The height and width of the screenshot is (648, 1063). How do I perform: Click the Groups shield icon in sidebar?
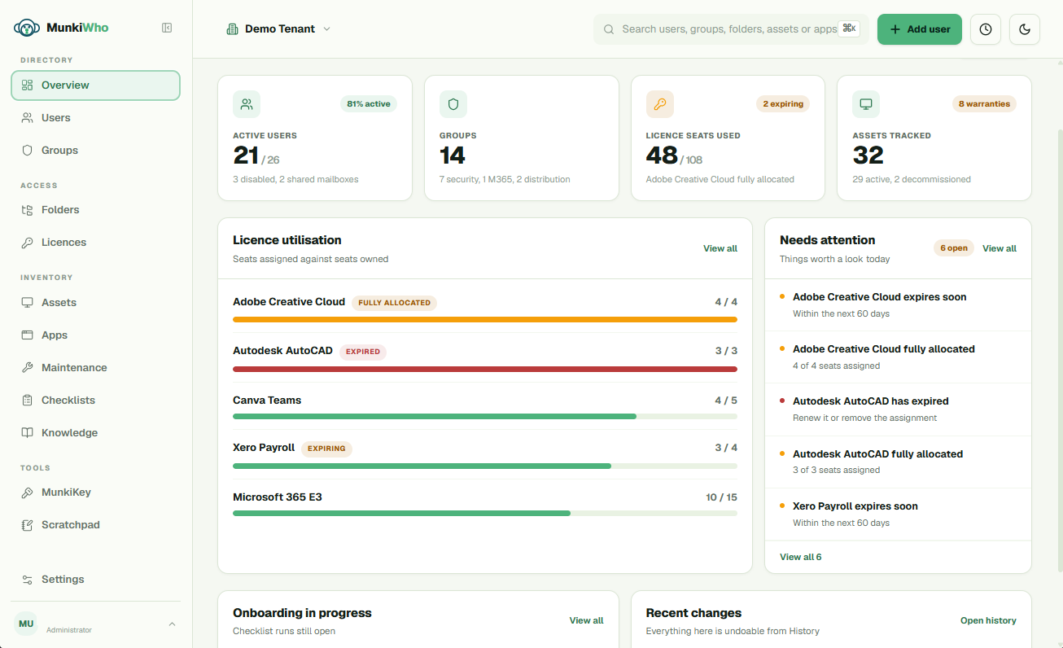pyautogui.click(x=27, y=150)
